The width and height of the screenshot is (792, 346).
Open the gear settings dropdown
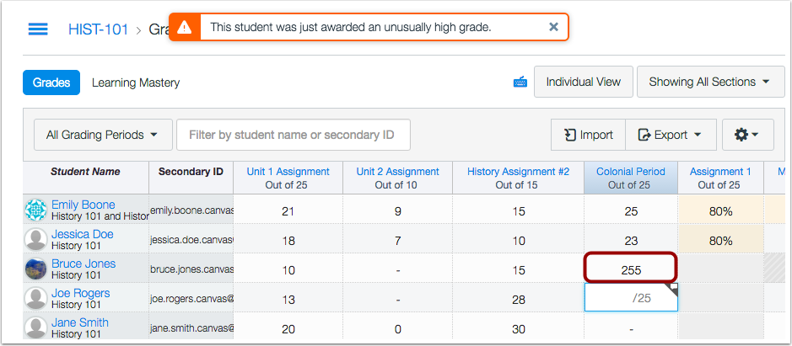[747, 135]
